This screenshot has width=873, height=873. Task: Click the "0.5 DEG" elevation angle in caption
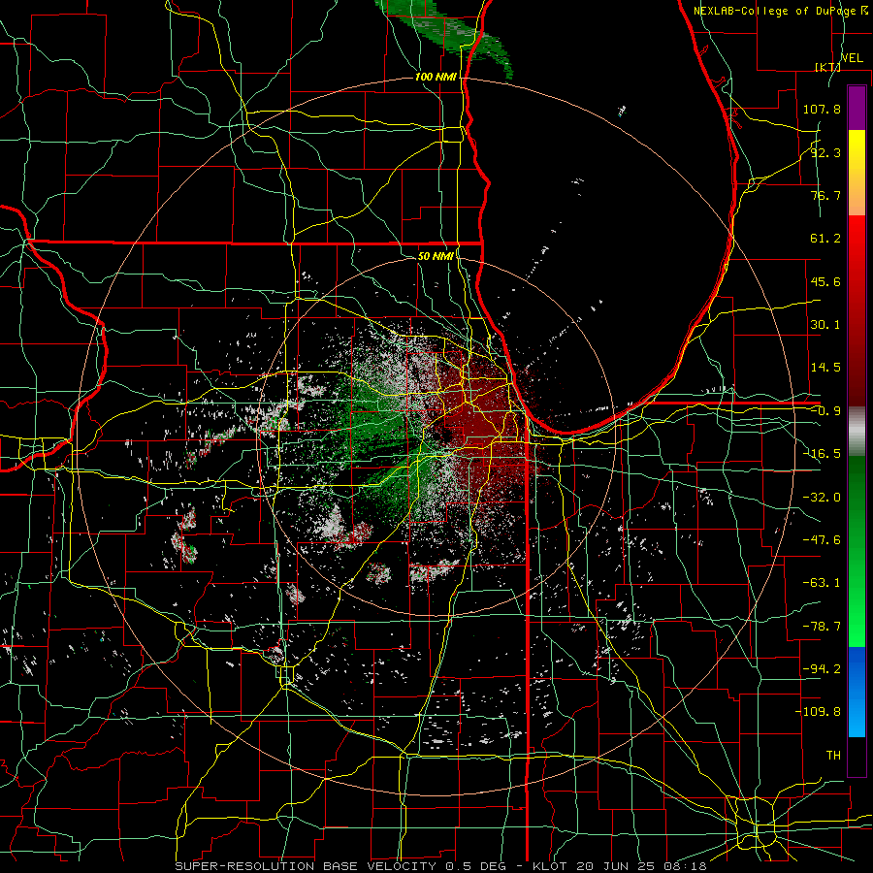click(476, 866)
